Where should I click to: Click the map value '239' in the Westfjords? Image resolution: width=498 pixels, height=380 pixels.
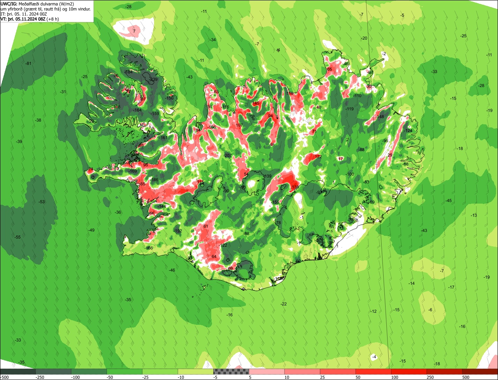pyautogui.click(x=154, y=79)
